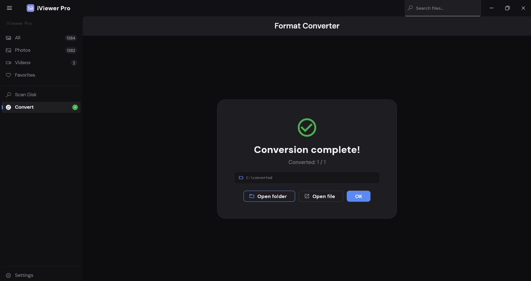The height and width of the screenshot is (281, 531).
Task: Click the Favorites heart icon
Action: click(x=9, y=75)
